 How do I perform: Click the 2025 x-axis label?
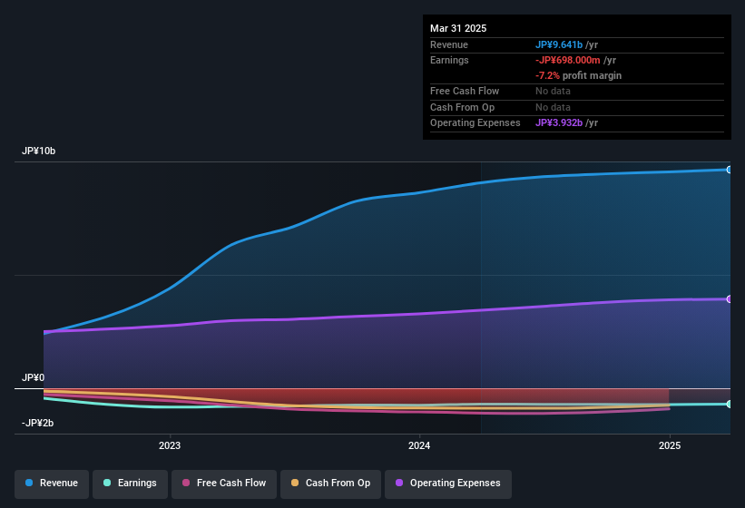670,445
